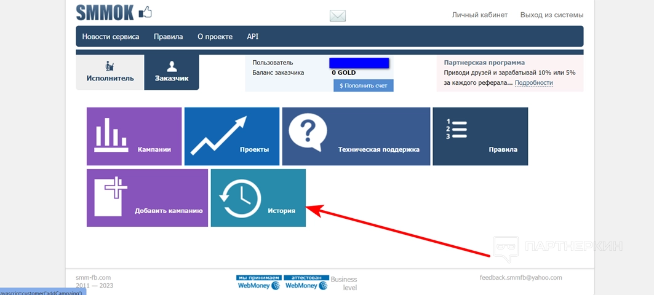Open the Подробности partner program link
The image size is (654, 295).
(x=533, y=82)
